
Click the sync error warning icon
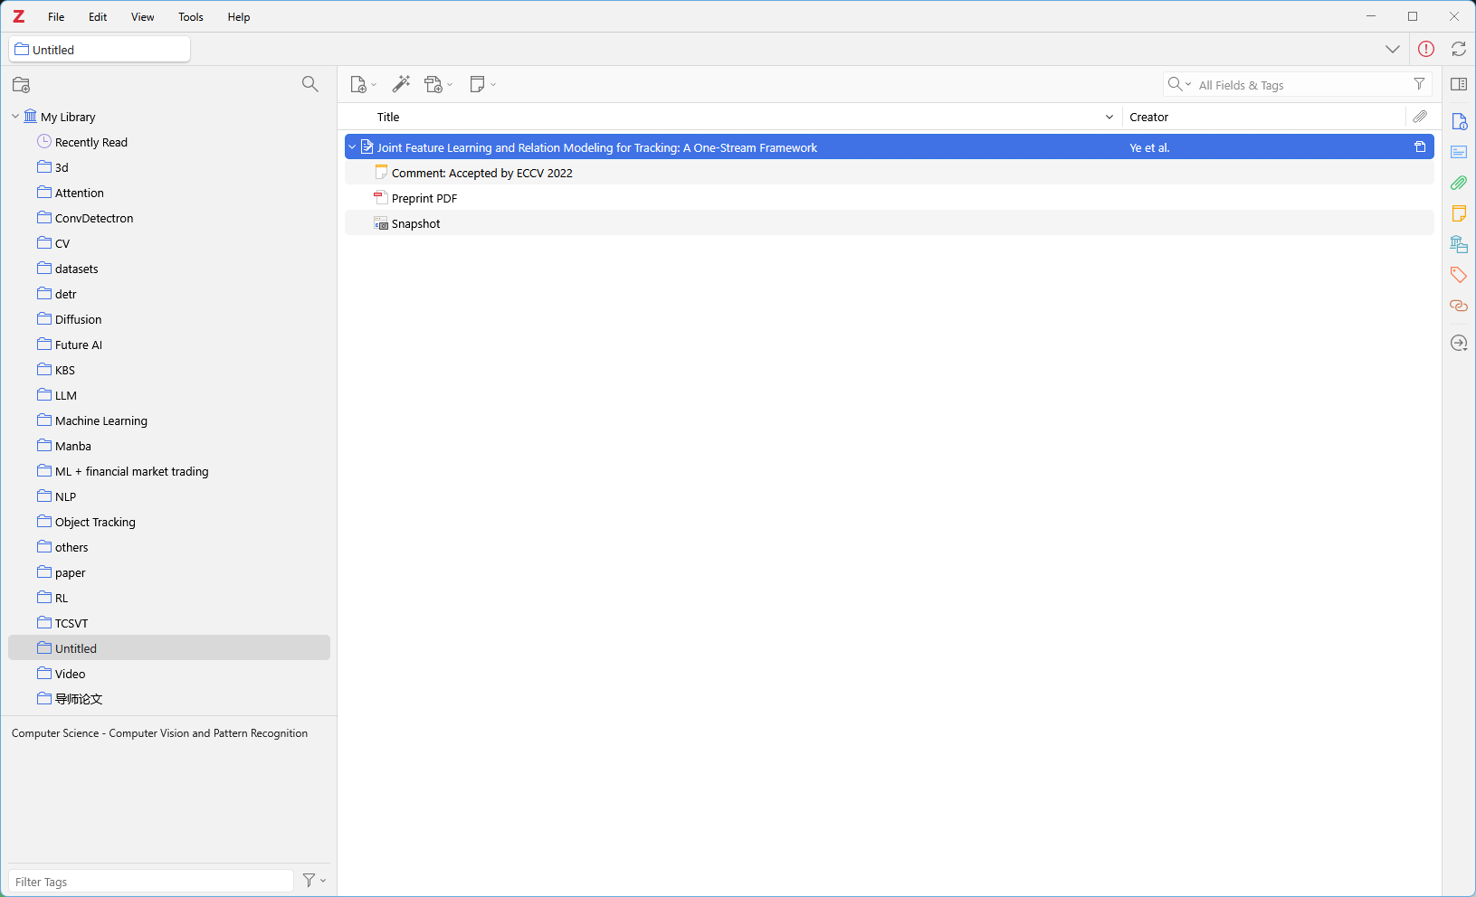coord(1426,49)
